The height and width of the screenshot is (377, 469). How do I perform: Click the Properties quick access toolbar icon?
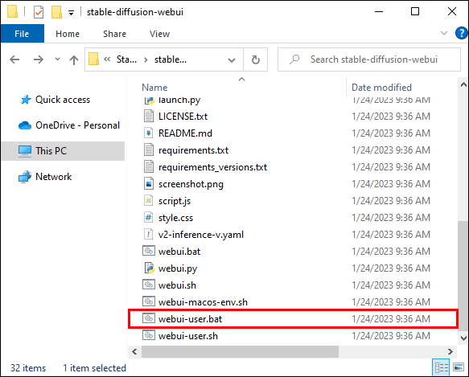[x=39, y=12]
